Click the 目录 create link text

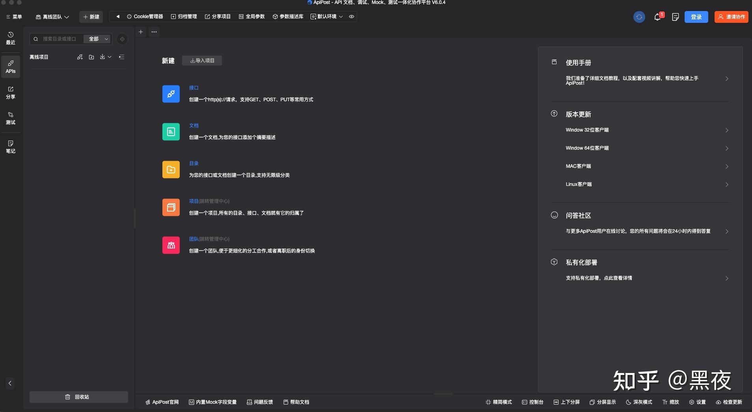(194, 163)
